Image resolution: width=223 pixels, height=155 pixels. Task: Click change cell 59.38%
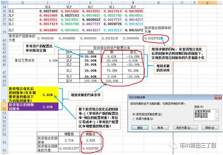133,70
